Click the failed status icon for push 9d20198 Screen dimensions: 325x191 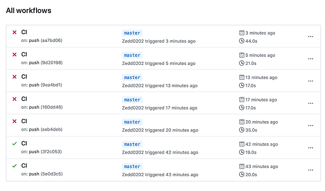[14, 55]
